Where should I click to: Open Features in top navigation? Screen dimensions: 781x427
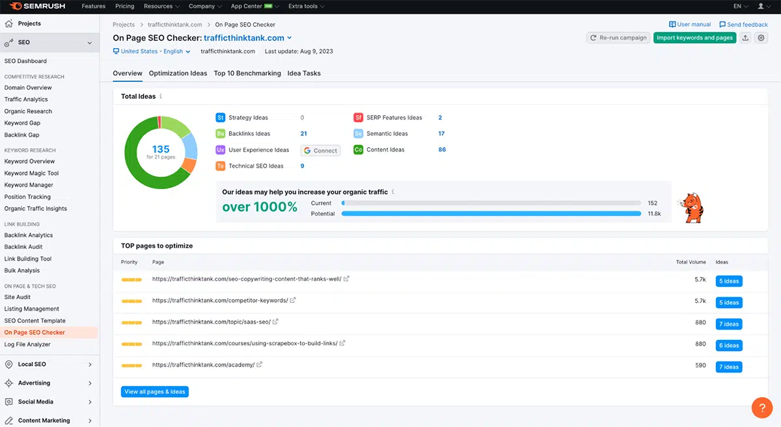coord(94,6)
